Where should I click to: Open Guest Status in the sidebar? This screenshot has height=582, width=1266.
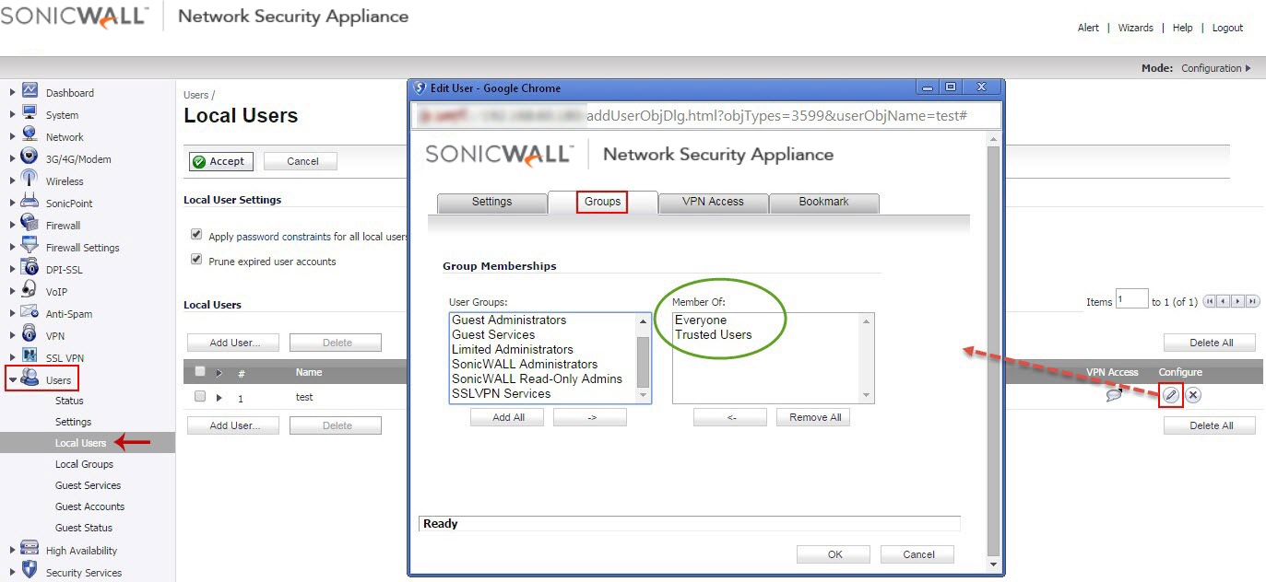(x=84, y=528)
